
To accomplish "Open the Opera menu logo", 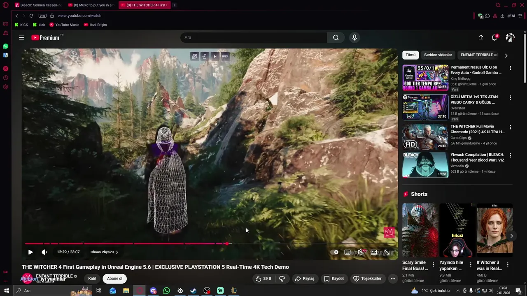I will 6,5.
